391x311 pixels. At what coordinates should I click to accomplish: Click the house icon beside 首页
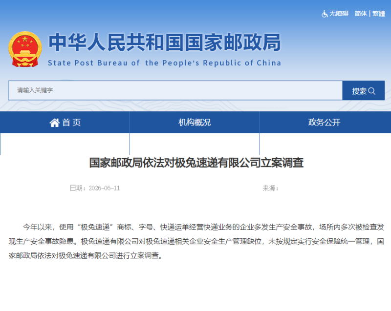pos(54,123)
